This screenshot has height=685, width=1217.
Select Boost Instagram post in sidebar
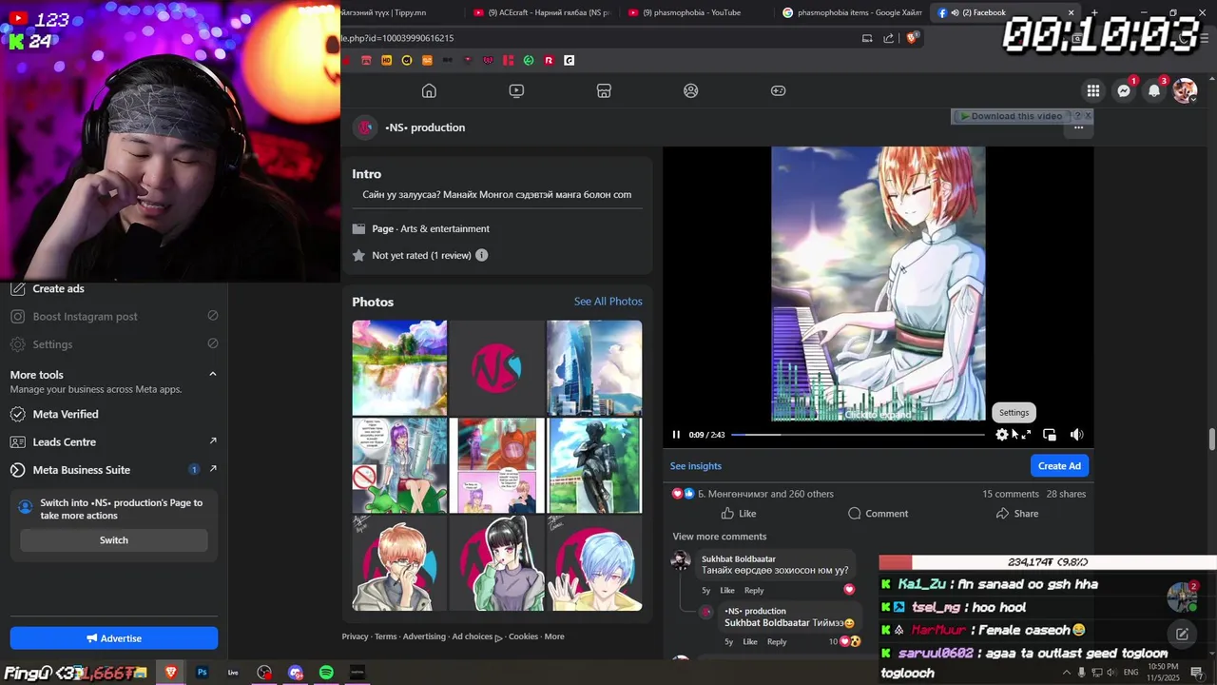click(x=86, y=317)
